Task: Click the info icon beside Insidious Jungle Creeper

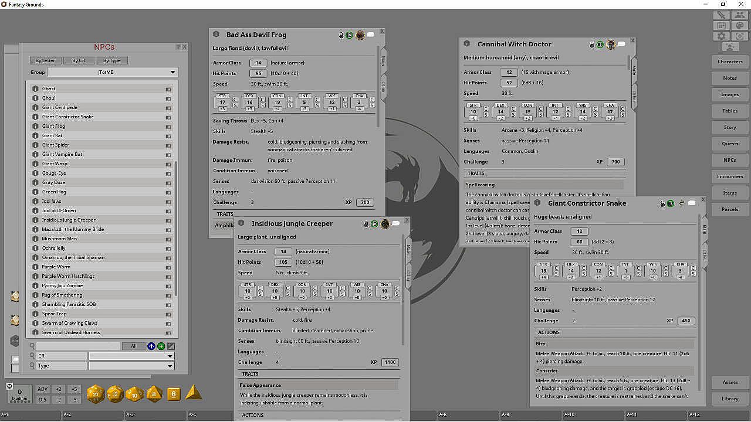Action: (x=241, y=223)
